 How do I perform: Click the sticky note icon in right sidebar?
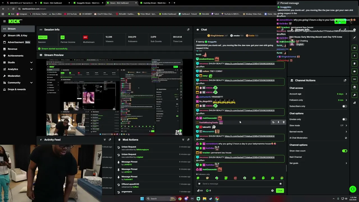pyautogui.click(x=355, y=63)
